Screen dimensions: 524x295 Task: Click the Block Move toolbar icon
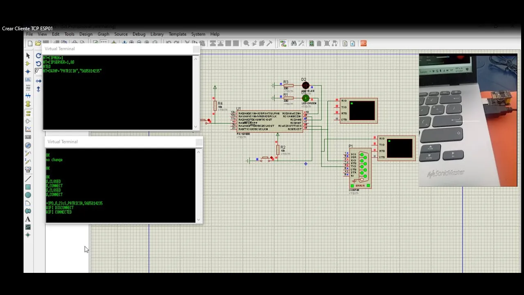(x=220, y=43)
